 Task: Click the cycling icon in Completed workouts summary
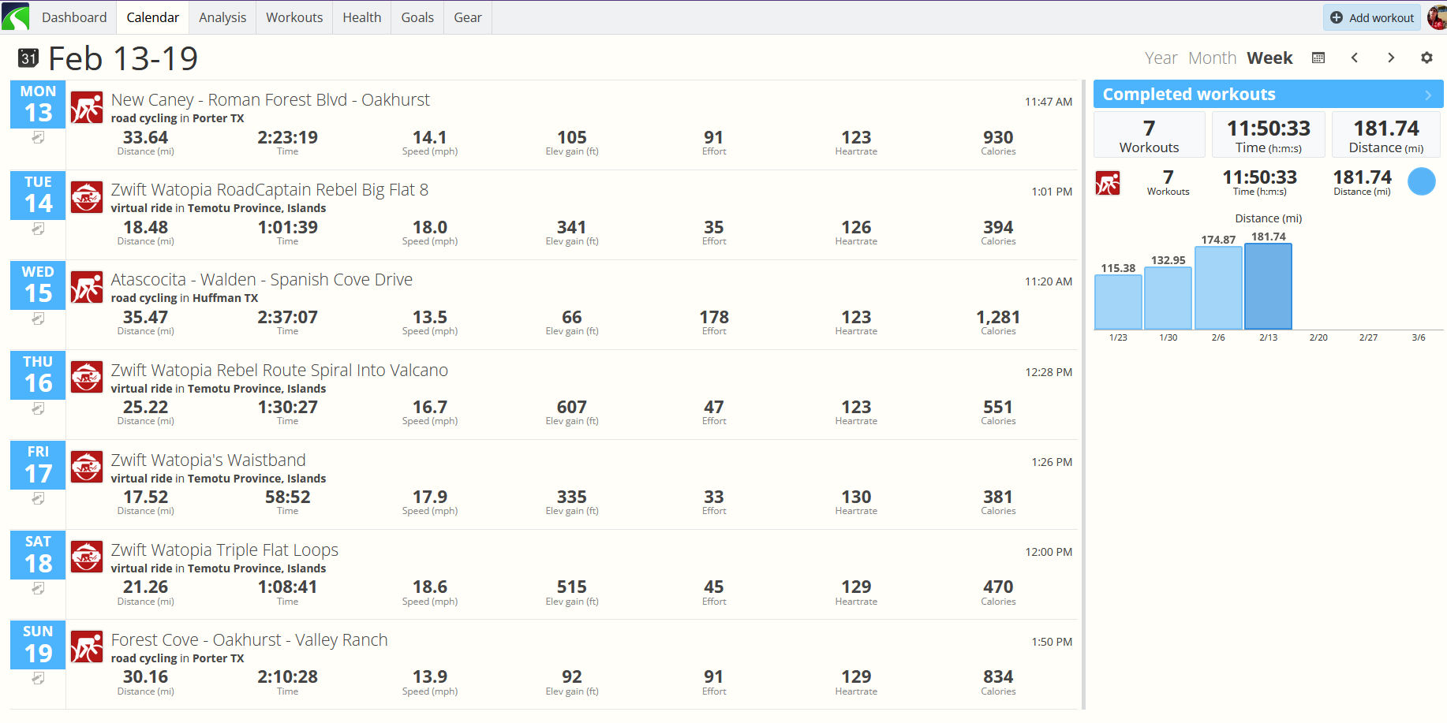(1108, 183)
